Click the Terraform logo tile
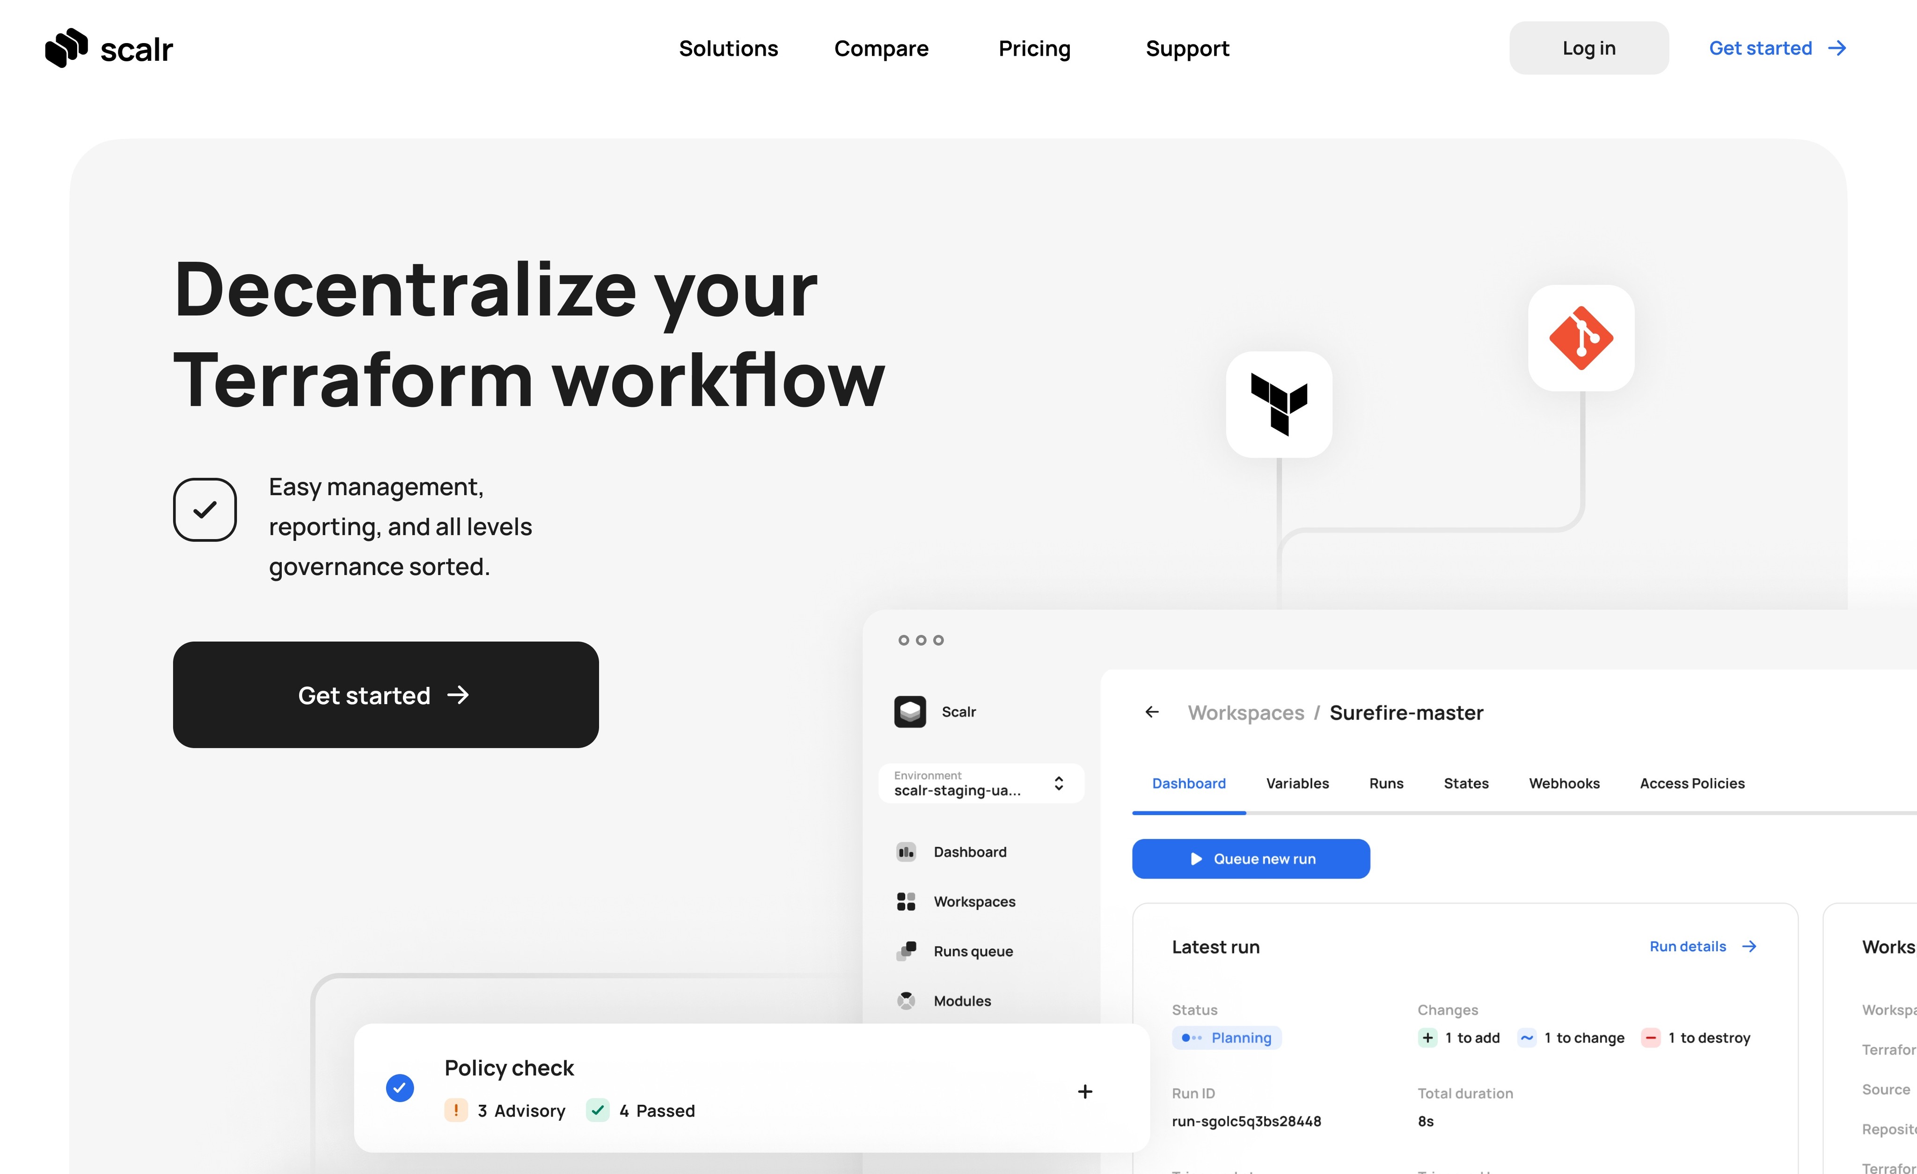Image resolution: width=1917 pixels, height=1174 pixels. coord(1278,404)
